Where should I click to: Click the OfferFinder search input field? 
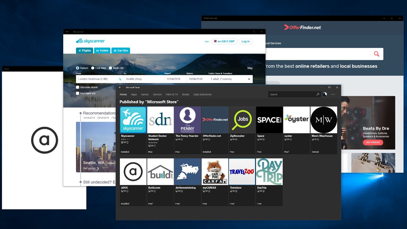pos(317,54)
